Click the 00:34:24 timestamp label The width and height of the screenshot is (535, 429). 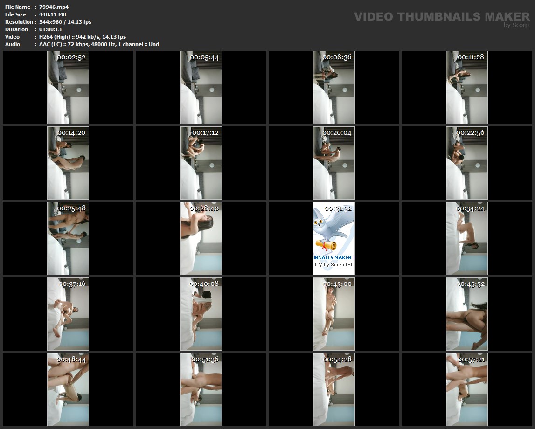click(471, 208)
